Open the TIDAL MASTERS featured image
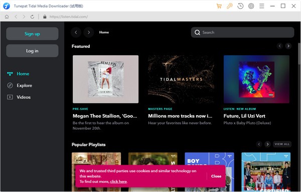The image size is (301, 192). coord(181,79)
